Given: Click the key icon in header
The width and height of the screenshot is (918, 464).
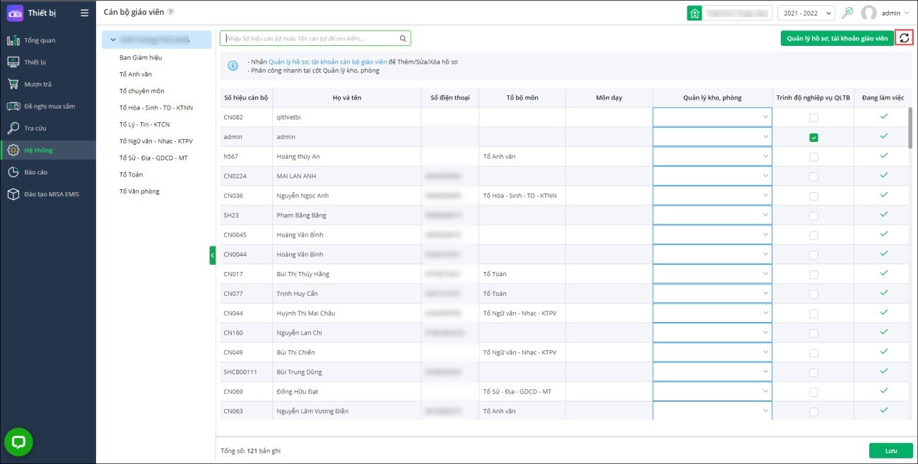Looking at the screenshot, I should click(847, 13).
